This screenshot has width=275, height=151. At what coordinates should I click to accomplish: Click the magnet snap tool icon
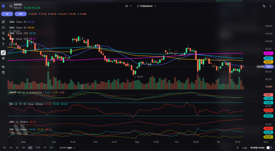click(3, 58)
